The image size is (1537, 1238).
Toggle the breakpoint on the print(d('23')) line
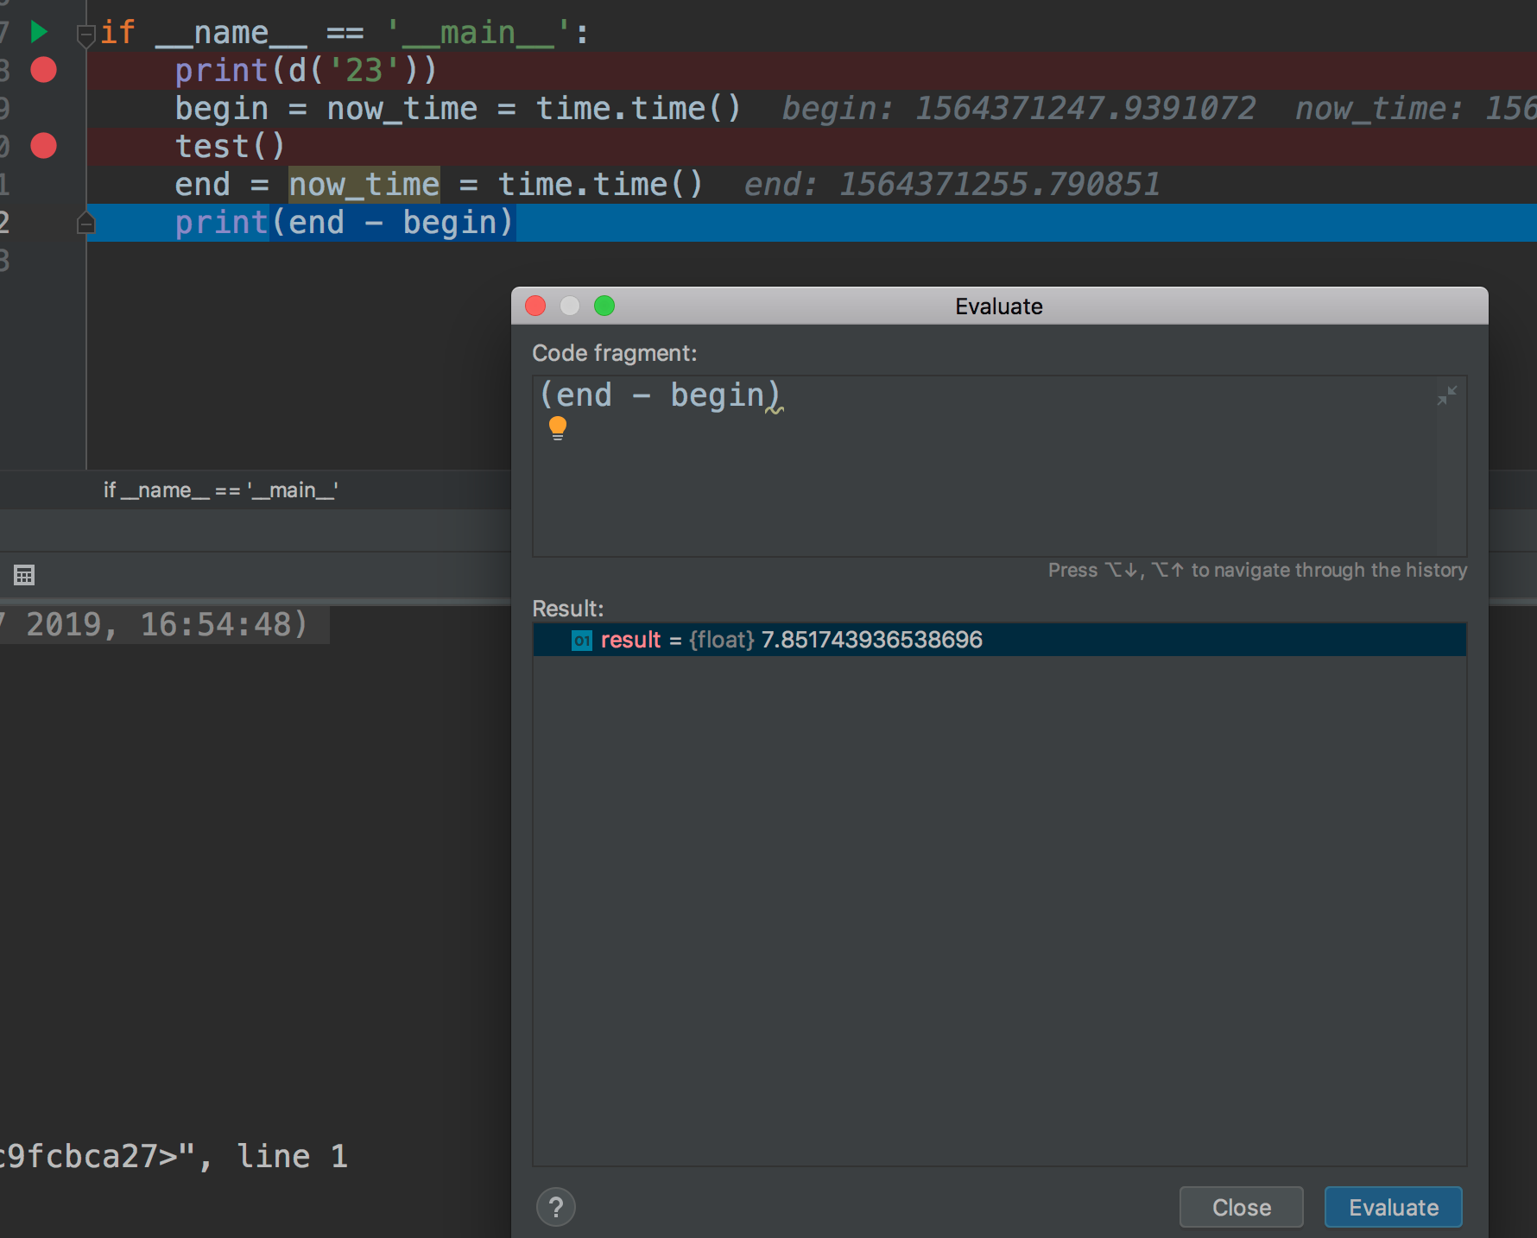(x=42, y=70)
